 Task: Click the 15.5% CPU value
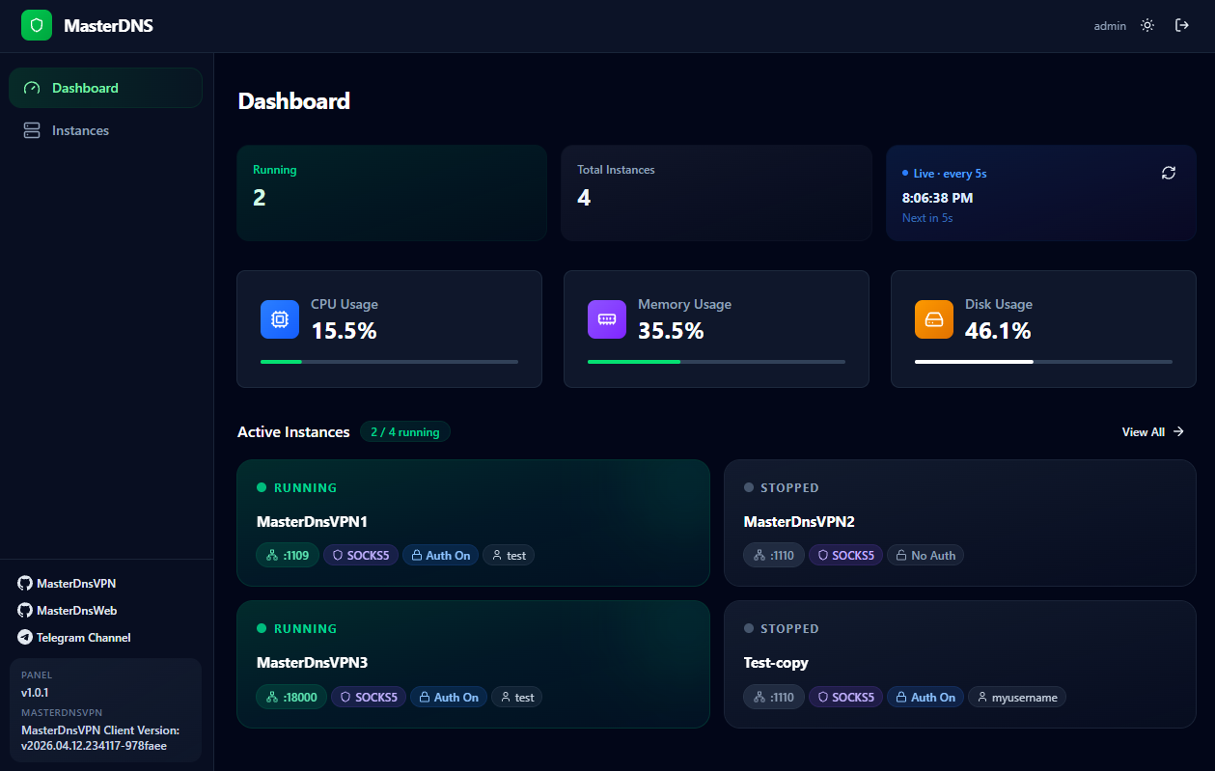click(344, 331)
